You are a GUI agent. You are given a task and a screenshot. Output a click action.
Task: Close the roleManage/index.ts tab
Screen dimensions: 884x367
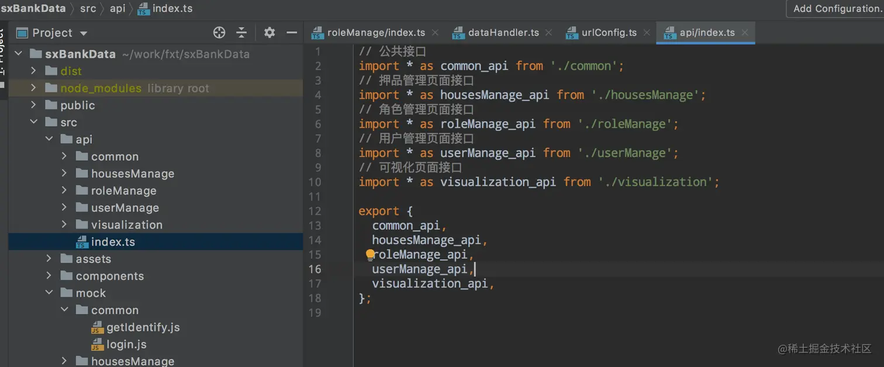(436, 33)
